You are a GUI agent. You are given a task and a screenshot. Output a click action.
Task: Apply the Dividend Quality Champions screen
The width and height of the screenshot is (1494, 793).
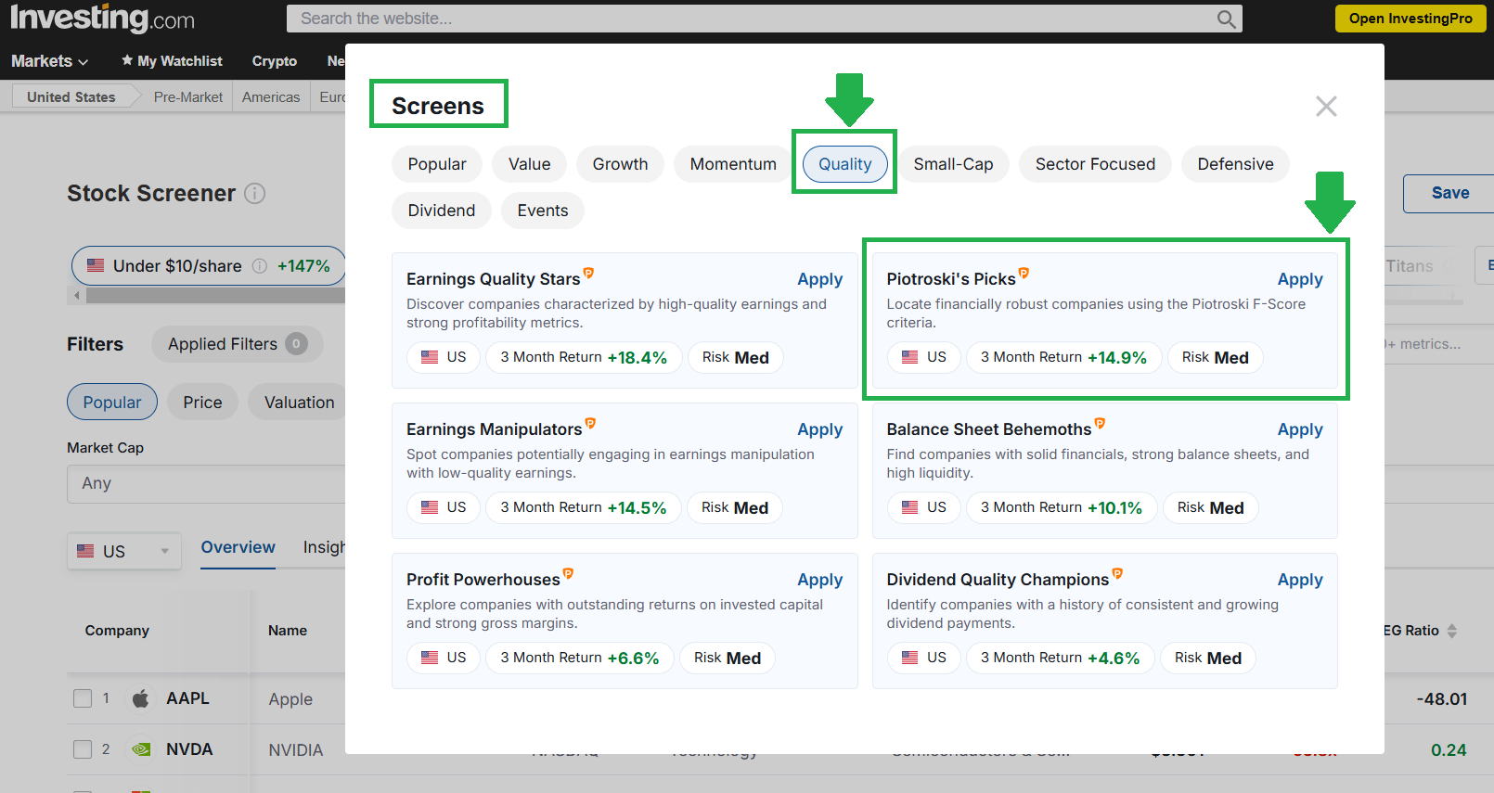[1300, 580]
